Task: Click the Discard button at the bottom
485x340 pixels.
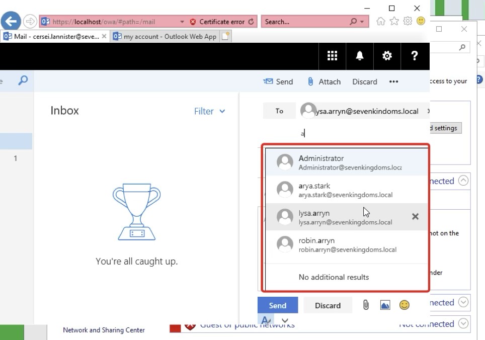Action: pos(328,305)
